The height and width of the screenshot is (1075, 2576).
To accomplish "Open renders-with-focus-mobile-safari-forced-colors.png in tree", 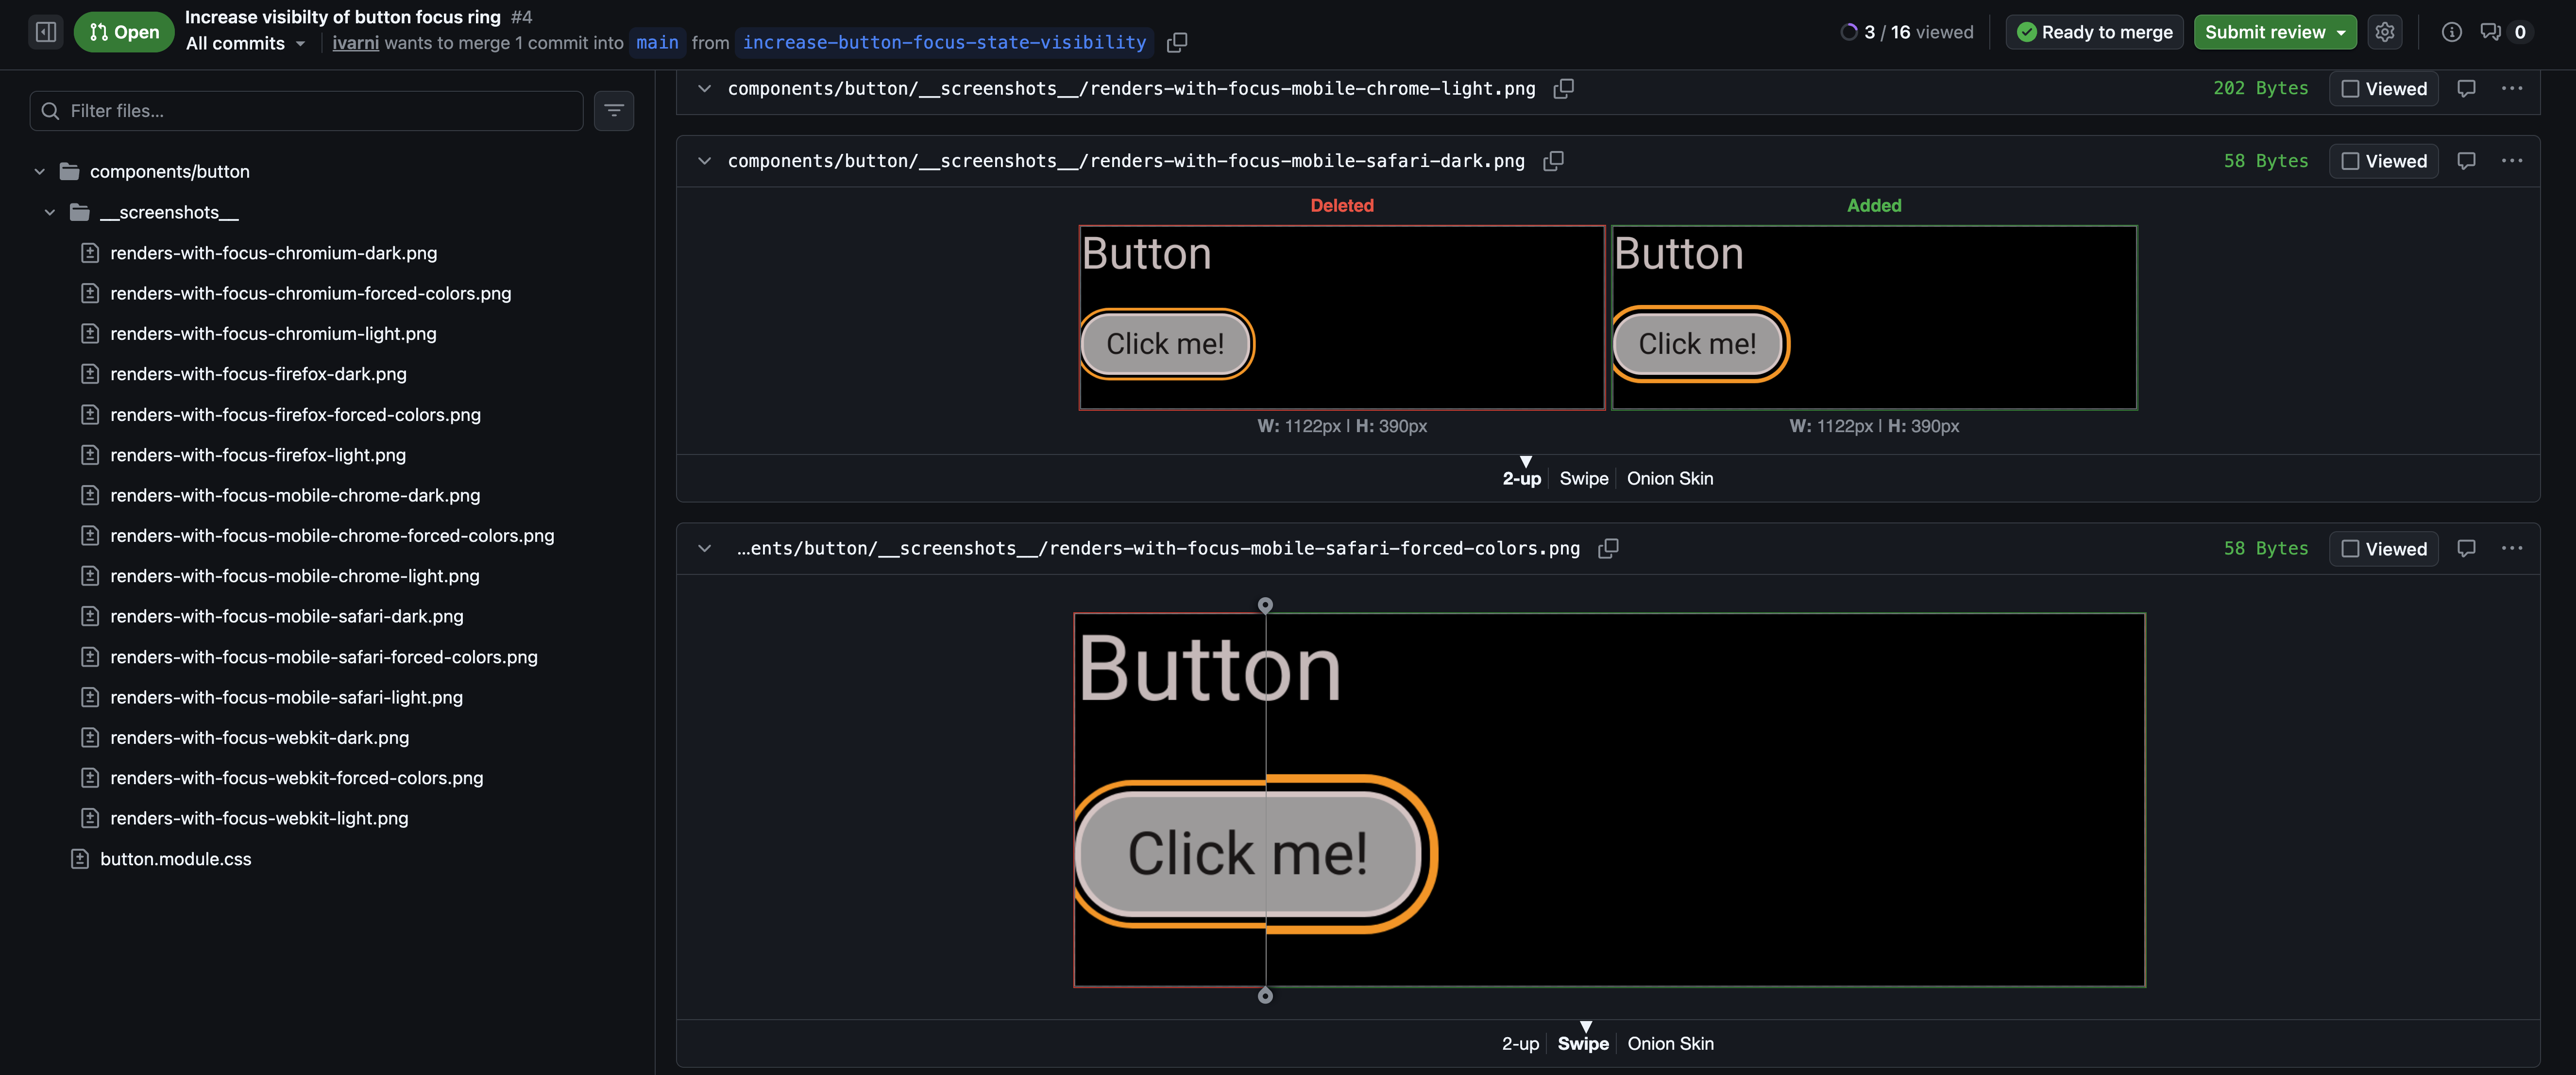I will click(324, 657).
